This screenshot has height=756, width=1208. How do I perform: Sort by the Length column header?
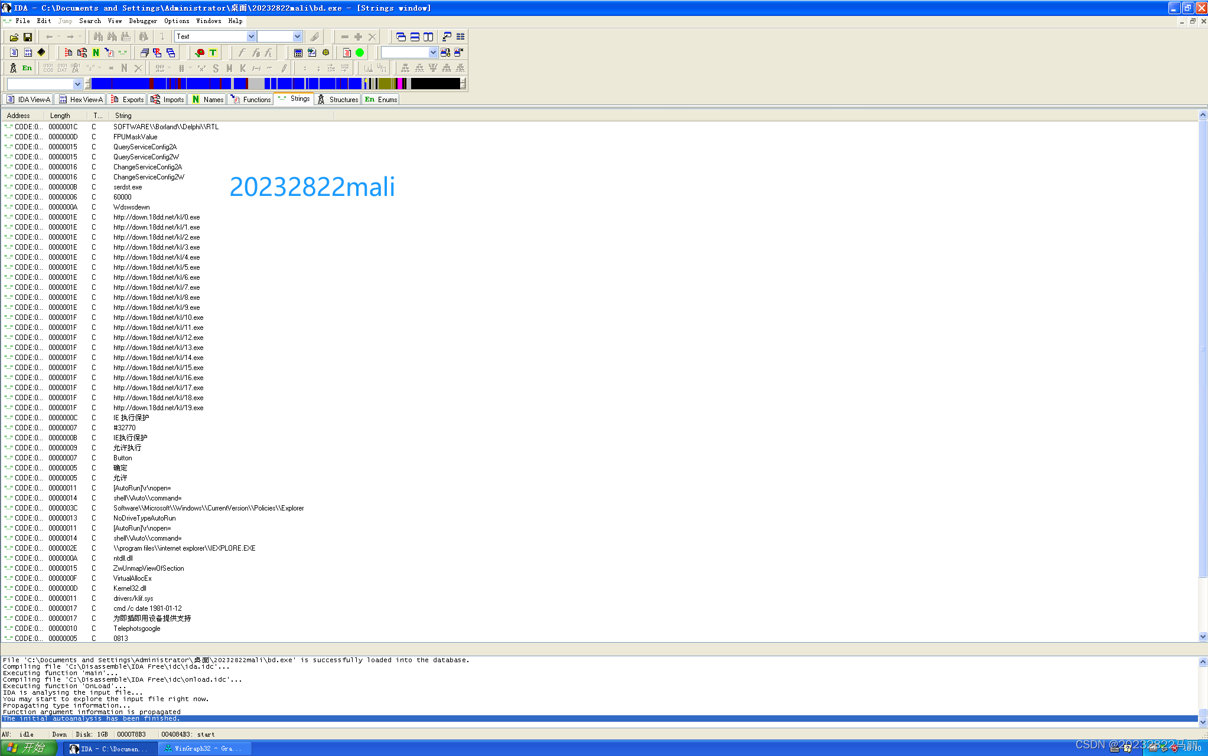(x=66, y=116)
